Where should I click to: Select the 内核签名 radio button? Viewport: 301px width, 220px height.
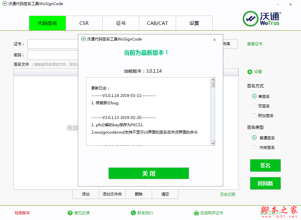(x=254, y=147)
